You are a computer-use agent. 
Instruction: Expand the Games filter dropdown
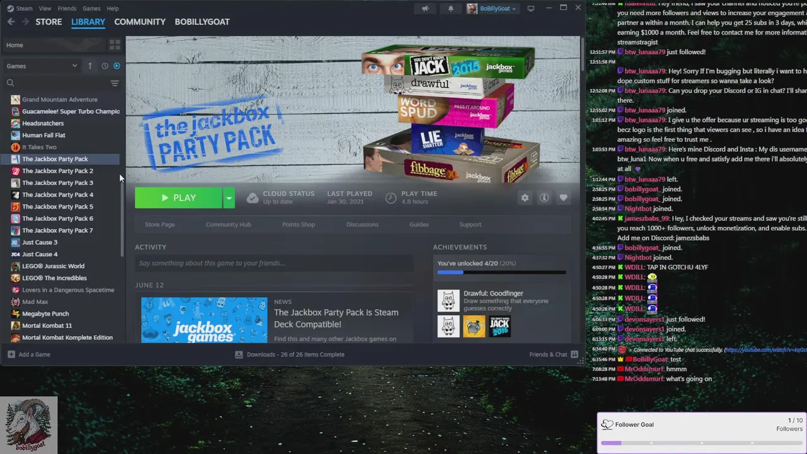(x=74, y=66)
